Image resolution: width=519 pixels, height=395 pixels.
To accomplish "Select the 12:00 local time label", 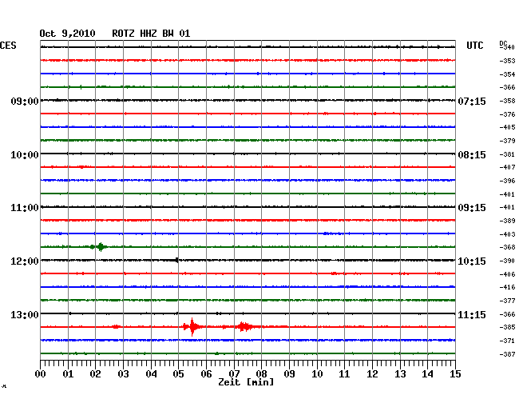I will [x=25, y=261].
